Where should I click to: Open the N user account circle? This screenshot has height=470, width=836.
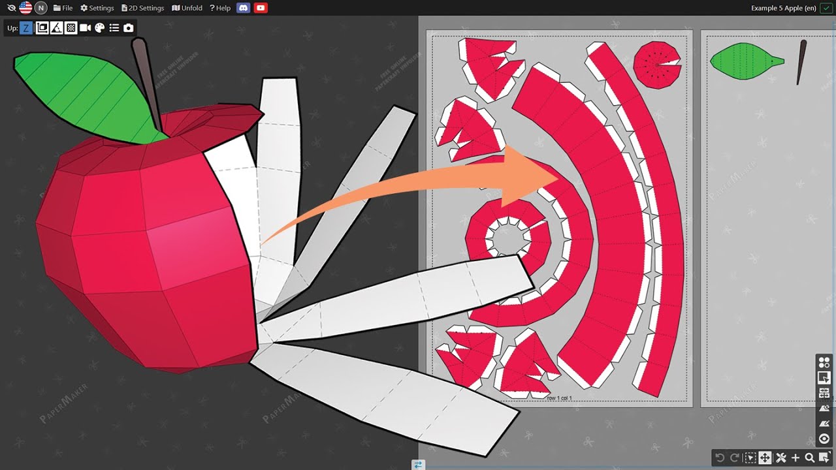(41, 8)
